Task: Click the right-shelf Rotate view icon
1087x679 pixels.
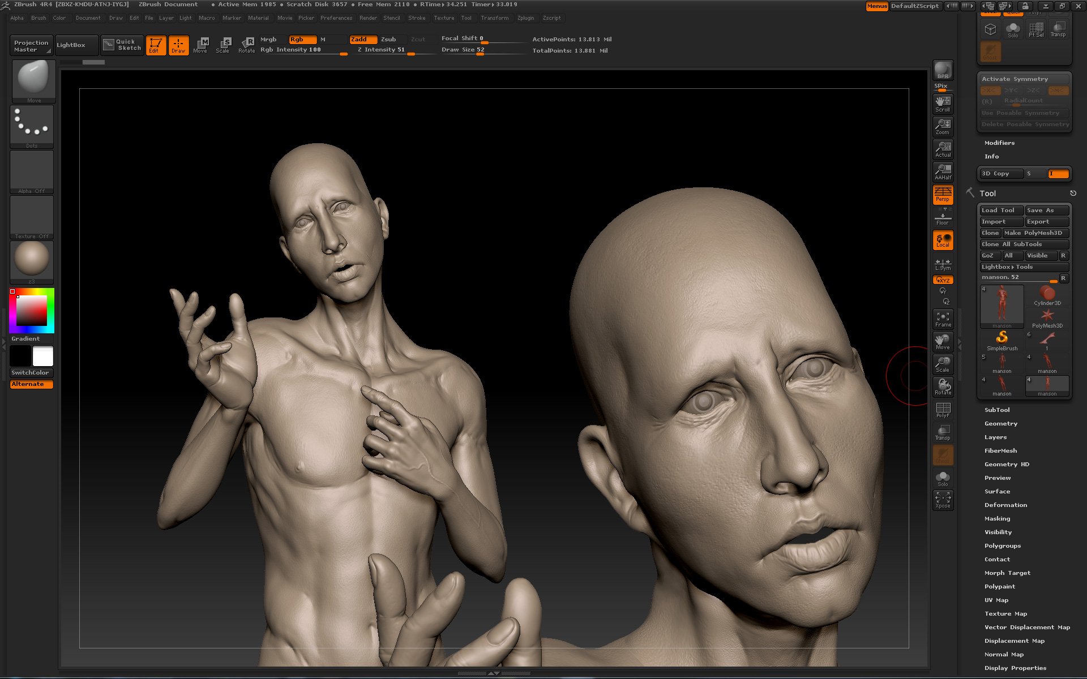Action: pos(943,387)
